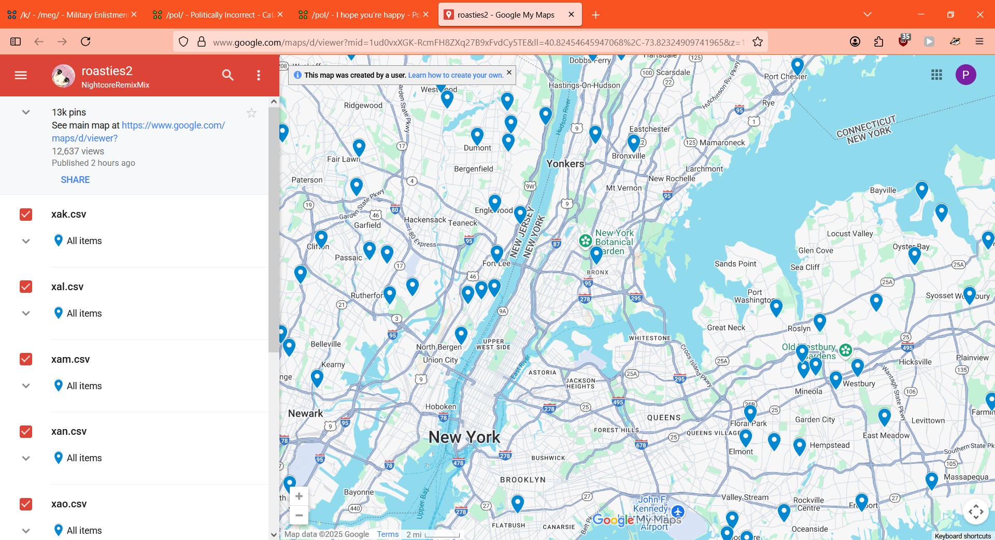
Task: Close the roasties2 - Google My Maps tab
Action: click(x=571, y=15)
